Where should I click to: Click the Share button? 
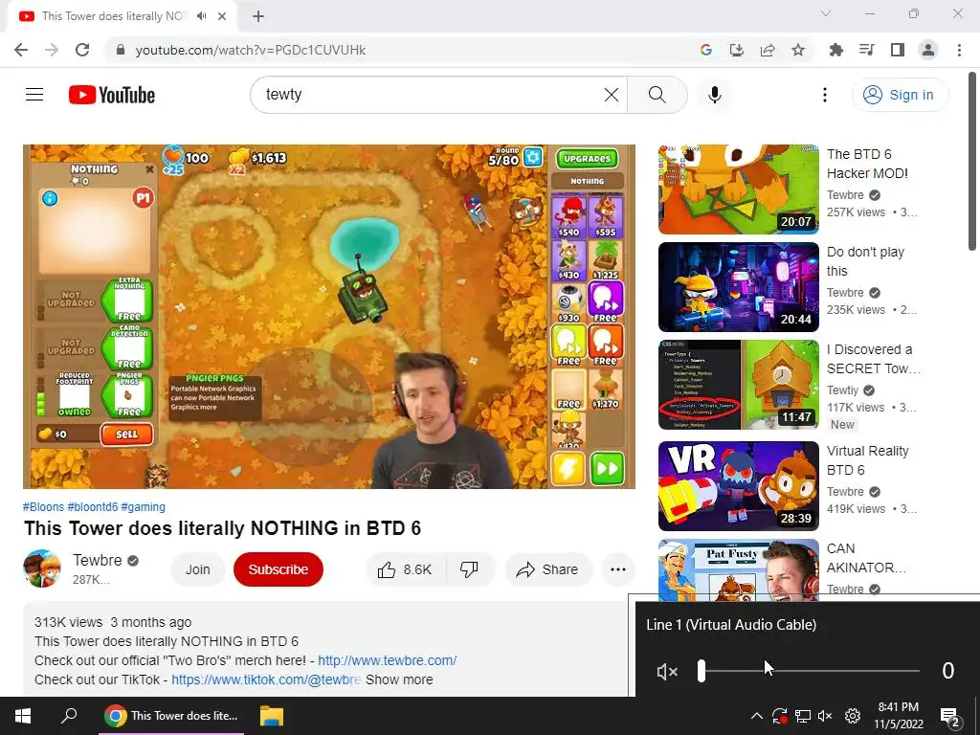(547, 569)
